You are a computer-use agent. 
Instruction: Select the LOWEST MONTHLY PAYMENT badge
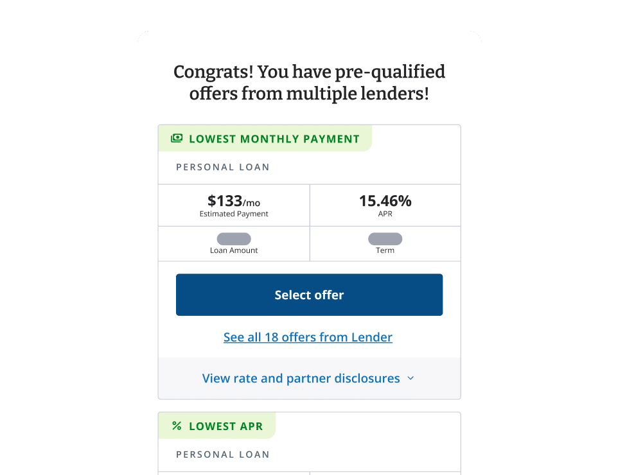pos(265,139)
